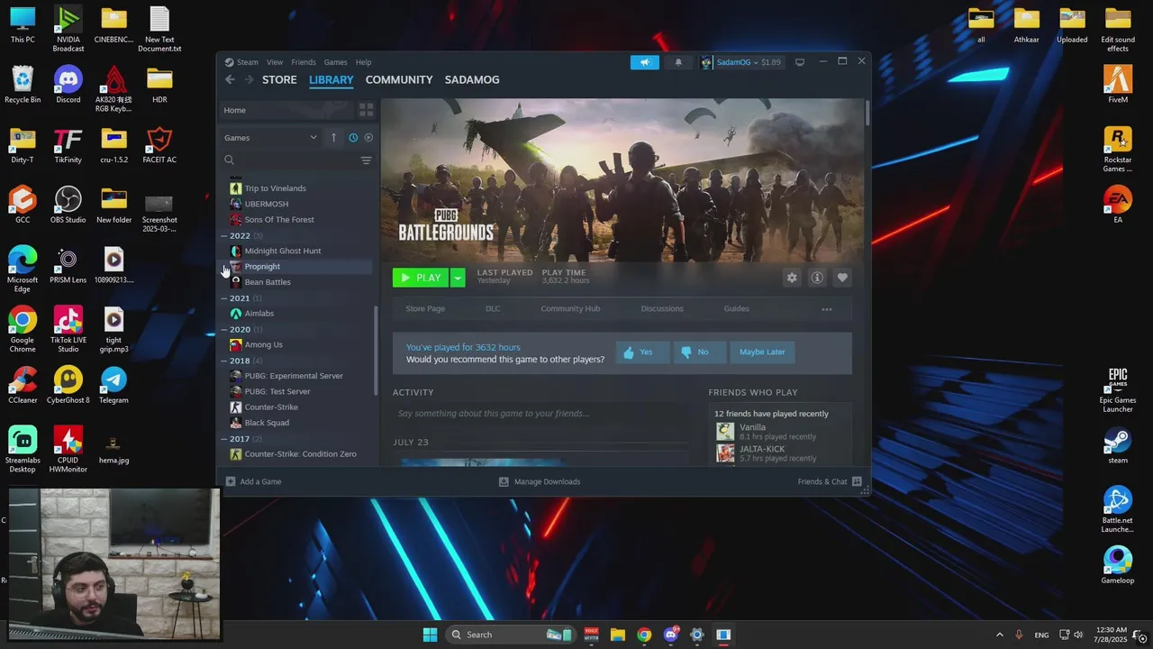Open Steam announcements megaphone button
This screenshot has width=1153, height=649.
(x=645, y=62)
